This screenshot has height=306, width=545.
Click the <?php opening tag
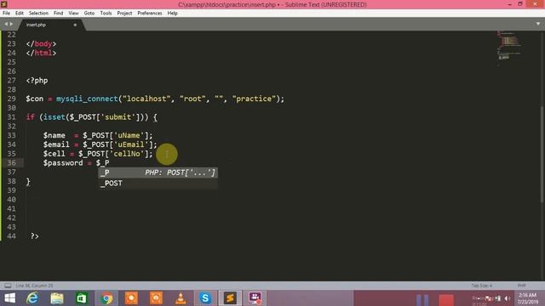[37, 81]
